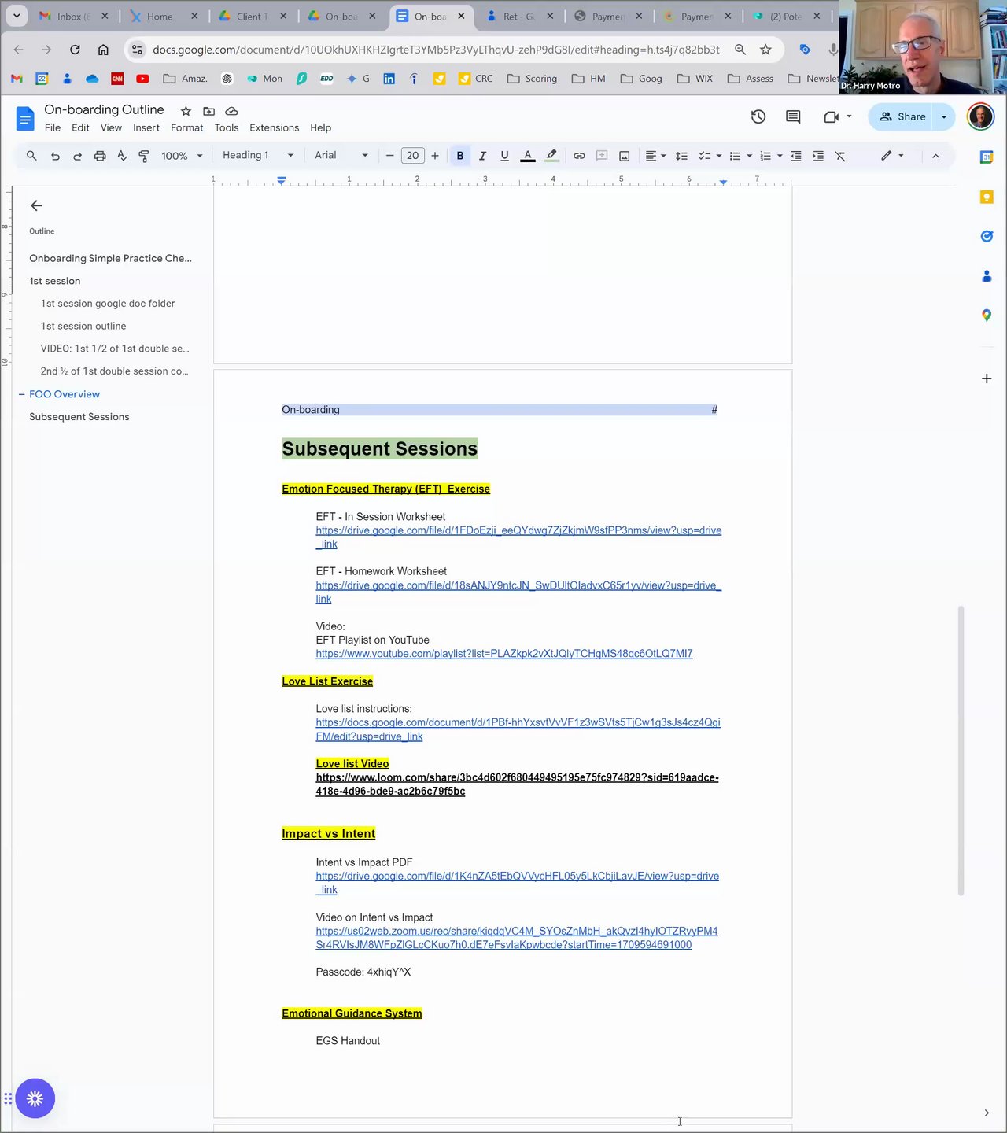Open the Extensions menu
1007x1133 pixels.
[x=274, y=127]
